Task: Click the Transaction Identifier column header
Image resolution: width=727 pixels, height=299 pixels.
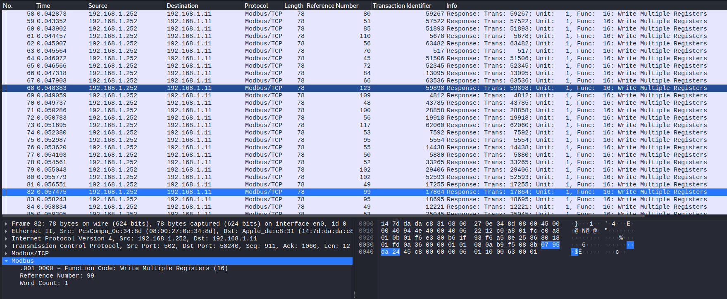Action: pos(408,5)
